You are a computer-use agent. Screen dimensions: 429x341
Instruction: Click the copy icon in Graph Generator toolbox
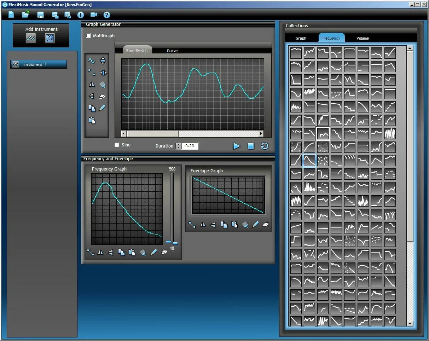(92, 108)
